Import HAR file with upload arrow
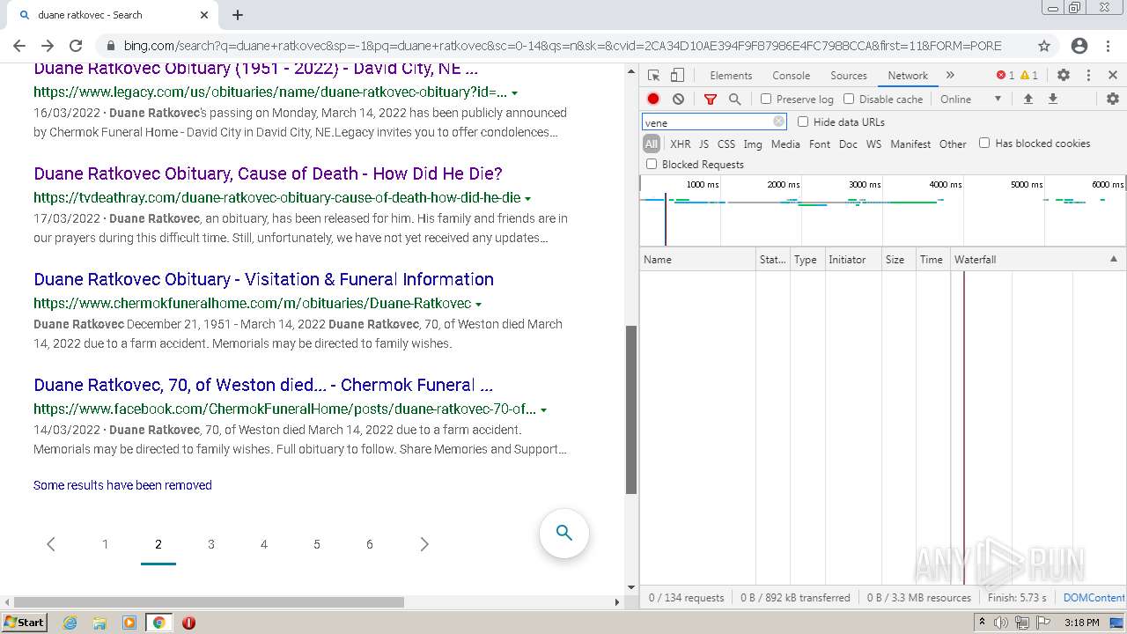Image resolution: width=1127 pixels, height=634 pixels. [x=1028, y=100]
